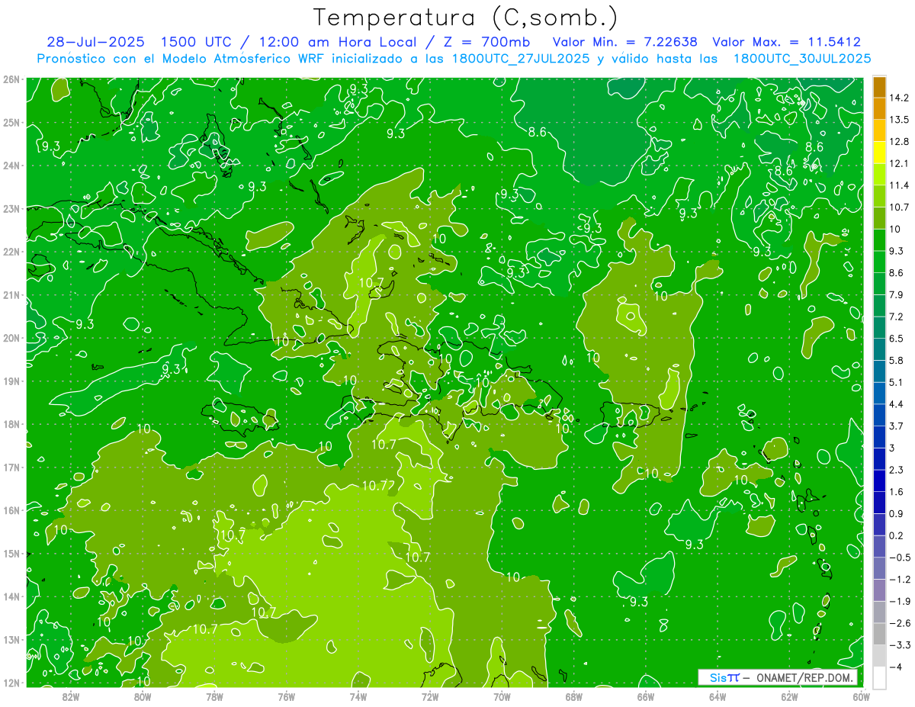Click the 60W longitude axis label
Viewport: 915px width, 707px height.
click(862, 696)
